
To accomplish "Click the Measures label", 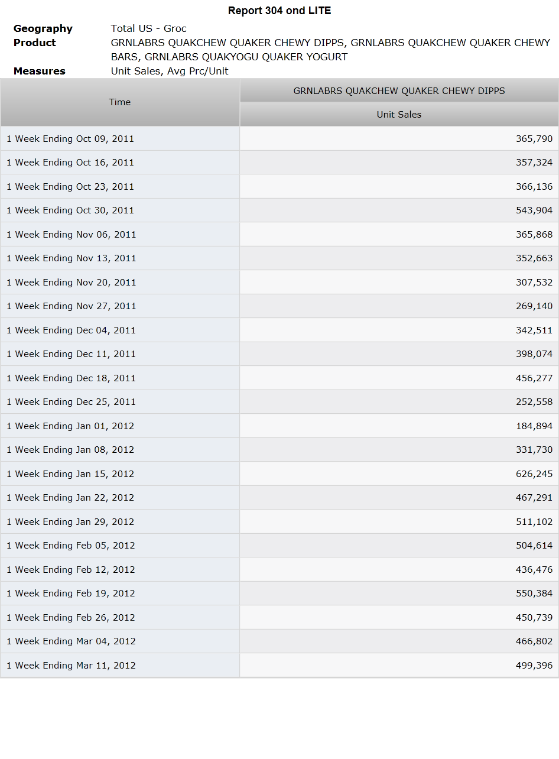I will coord(40,71).
